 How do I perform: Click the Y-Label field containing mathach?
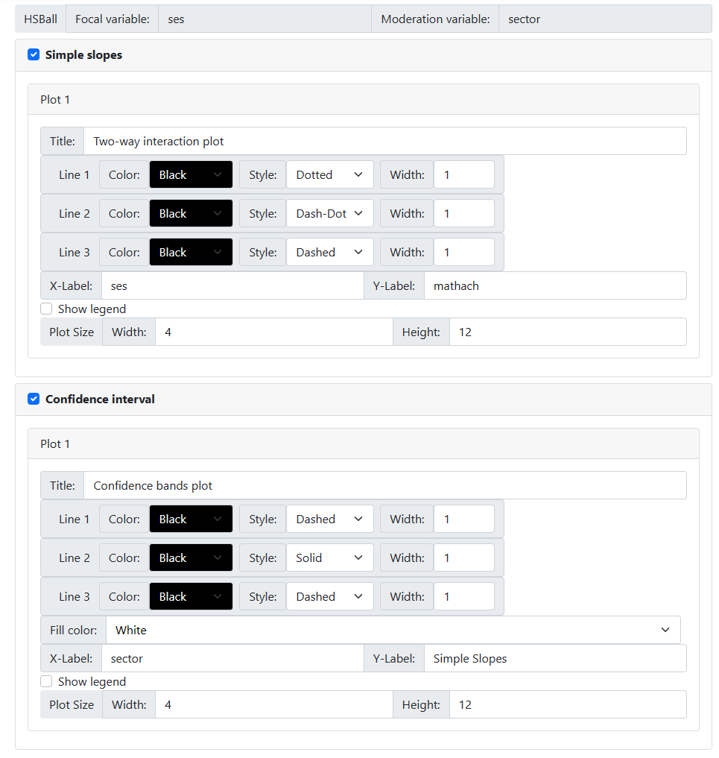tap(554, 286)
